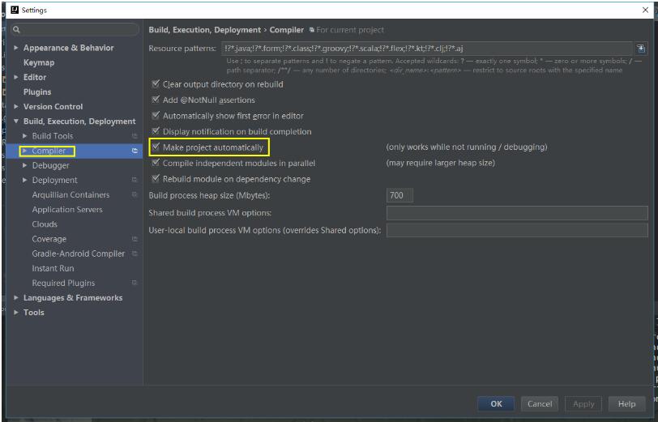Click User-local build process VM options field
Viewport: 658px width, 422px height.
click(517, 230)
